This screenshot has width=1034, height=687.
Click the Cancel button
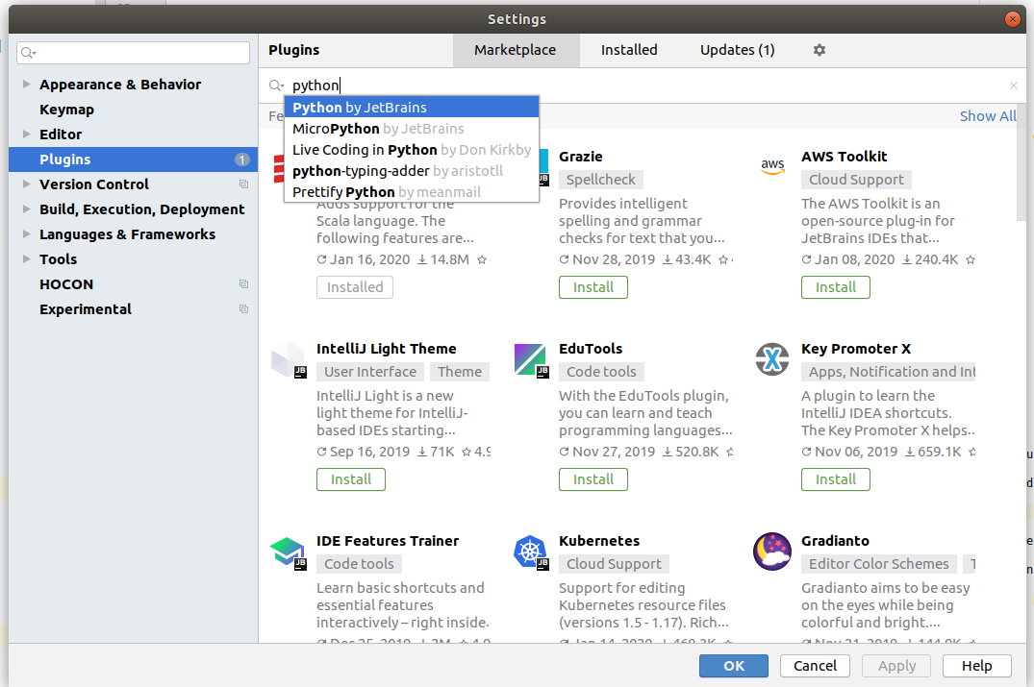(815, 666)
